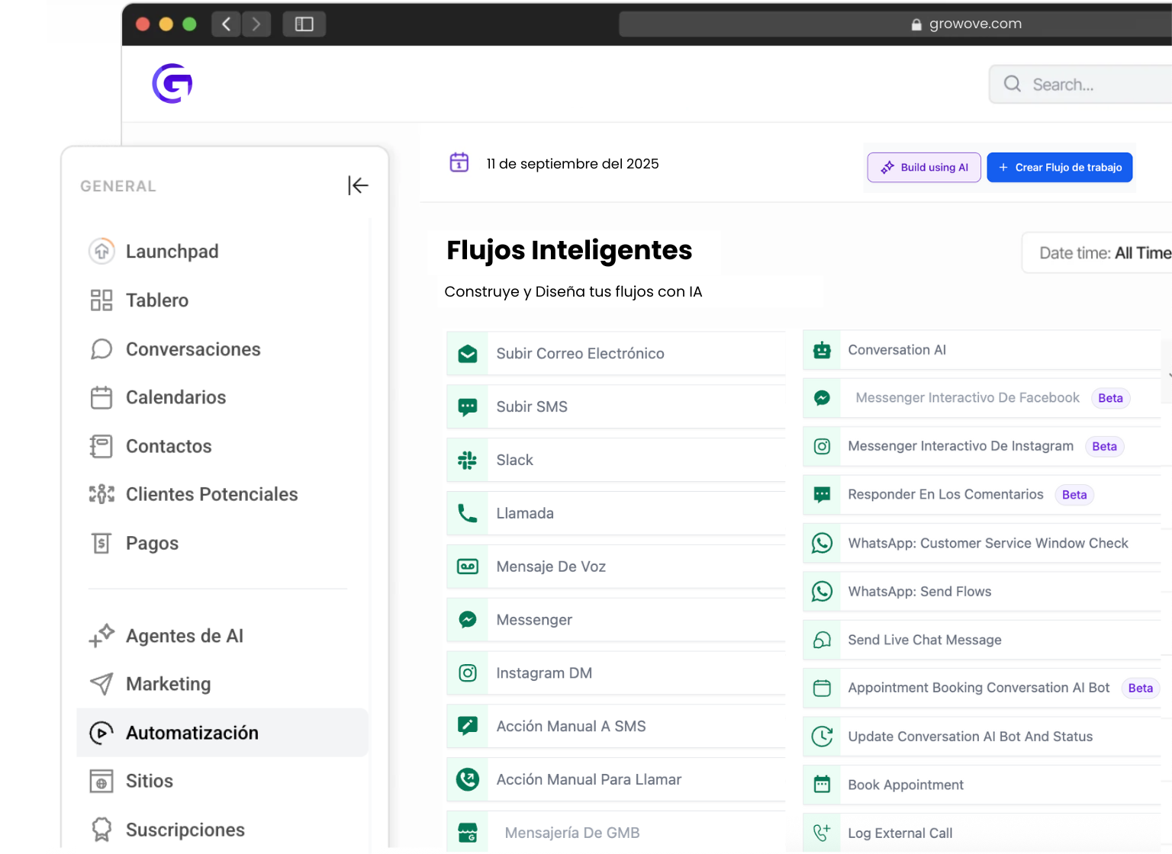Image resolution: width=1172 pixels, height=854 pixels.
Task: Click Crear Flujo de trabajo button
Action: coord(1059,168)
